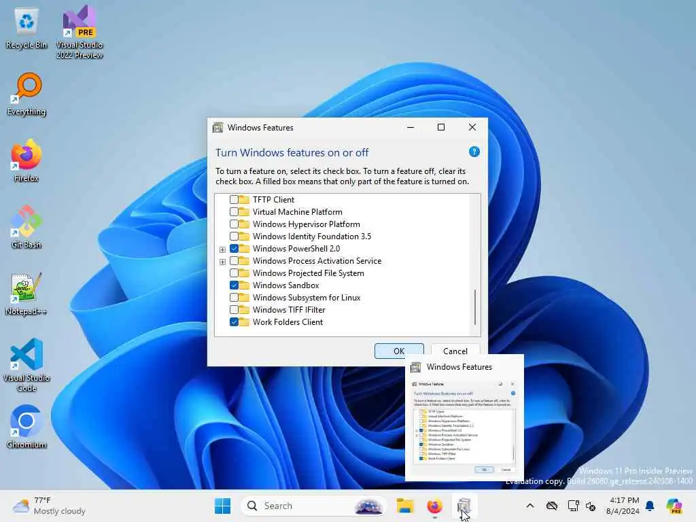Viewport: 696px width, 522px height.
Task: Select the Firefox desktop shortcut
Action: click(x=27, y=160)
